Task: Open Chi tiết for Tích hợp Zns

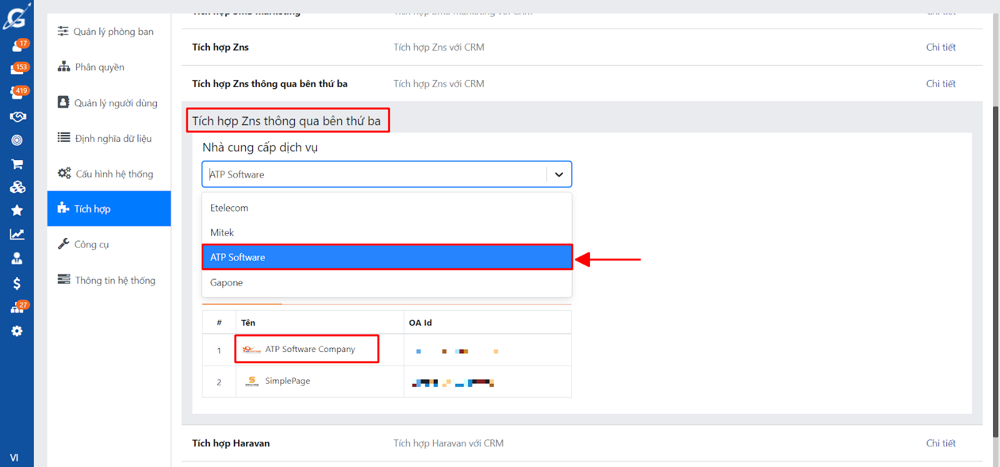Action: coord(941,48)
